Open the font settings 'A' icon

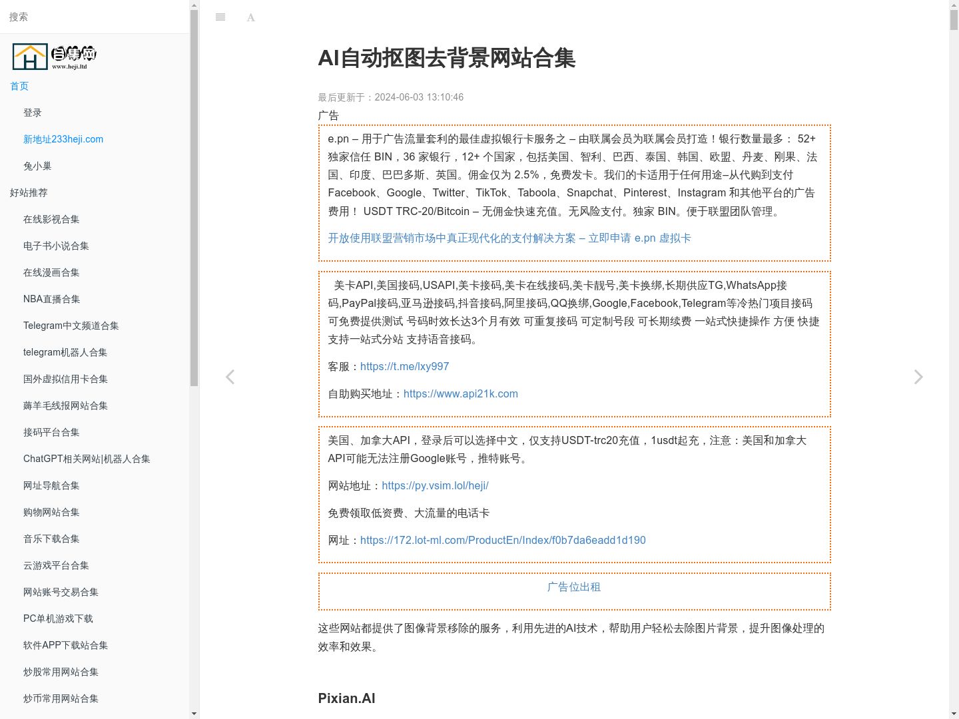pos(250,17)
